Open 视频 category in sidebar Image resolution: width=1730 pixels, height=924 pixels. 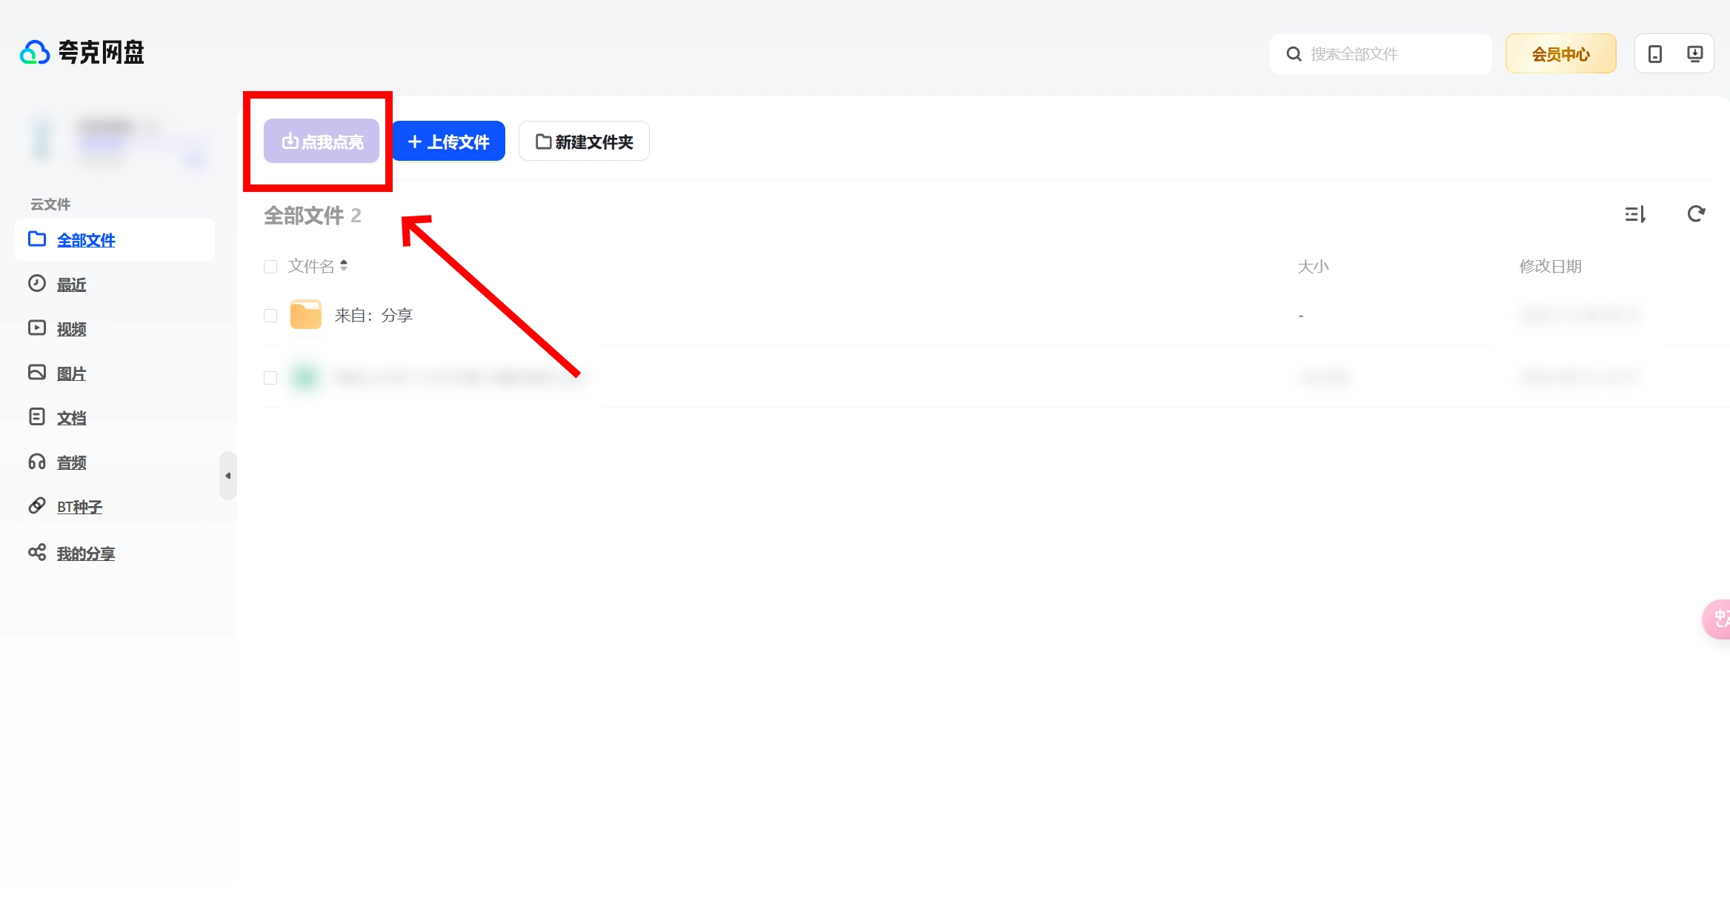71,329
